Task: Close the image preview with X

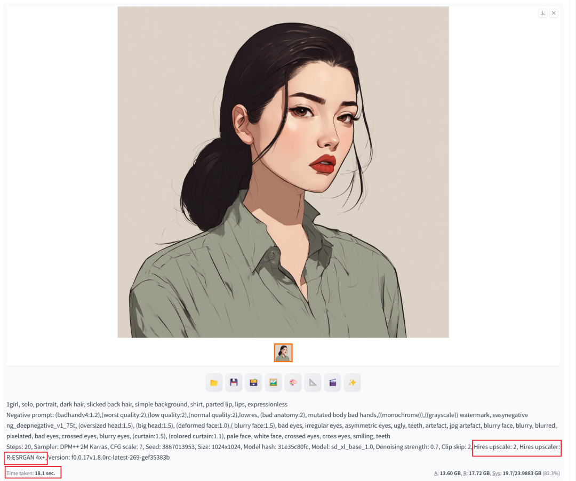Action: tap(554, 13)
